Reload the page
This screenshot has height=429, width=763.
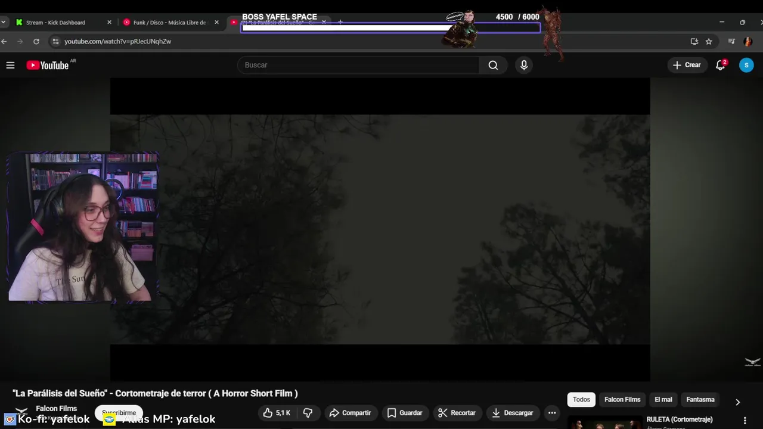36,41
